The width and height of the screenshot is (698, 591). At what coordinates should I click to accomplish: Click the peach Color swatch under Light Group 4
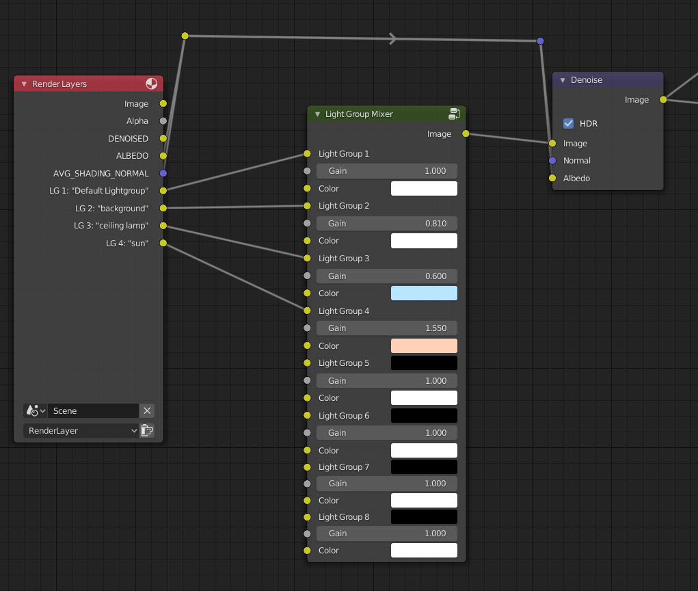click(x=424, y=345)
